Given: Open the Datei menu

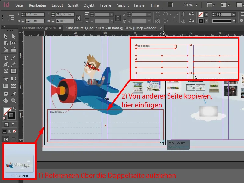Looking at the screenshot, I should click(x=19, y=5).
